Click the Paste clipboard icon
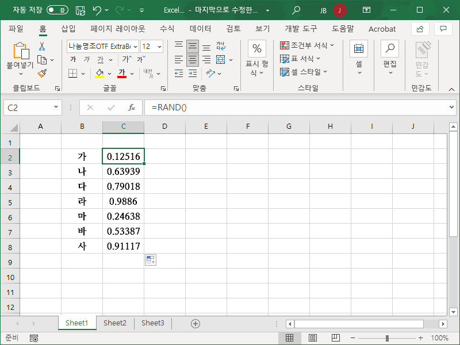 21,51
